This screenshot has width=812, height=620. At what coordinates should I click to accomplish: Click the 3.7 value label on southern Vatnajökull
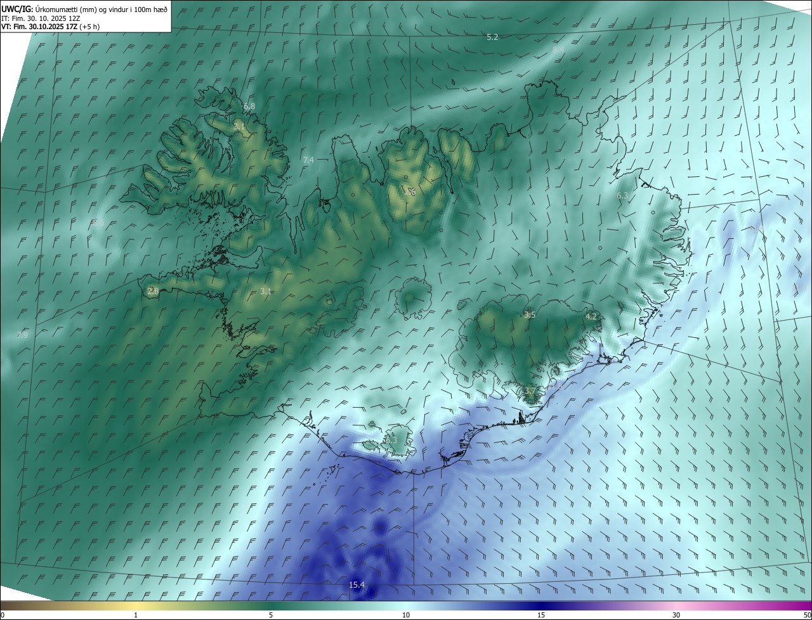tap(530, 391)
